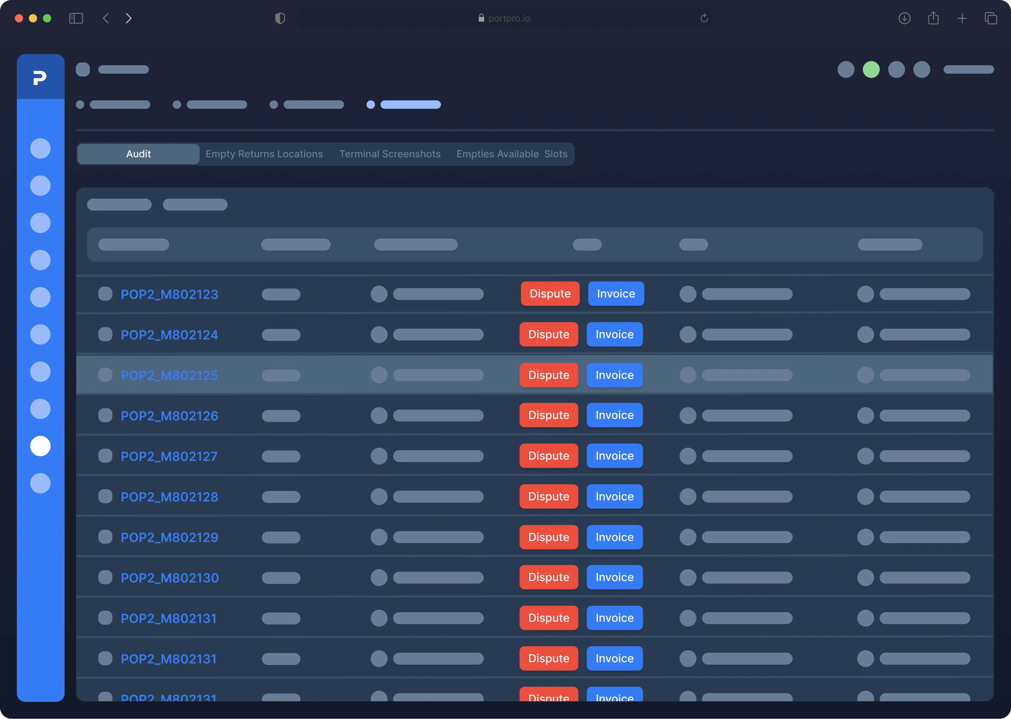Click the browser back arrow
This screenshot has height=719, width=1011.
pos(106,18)
